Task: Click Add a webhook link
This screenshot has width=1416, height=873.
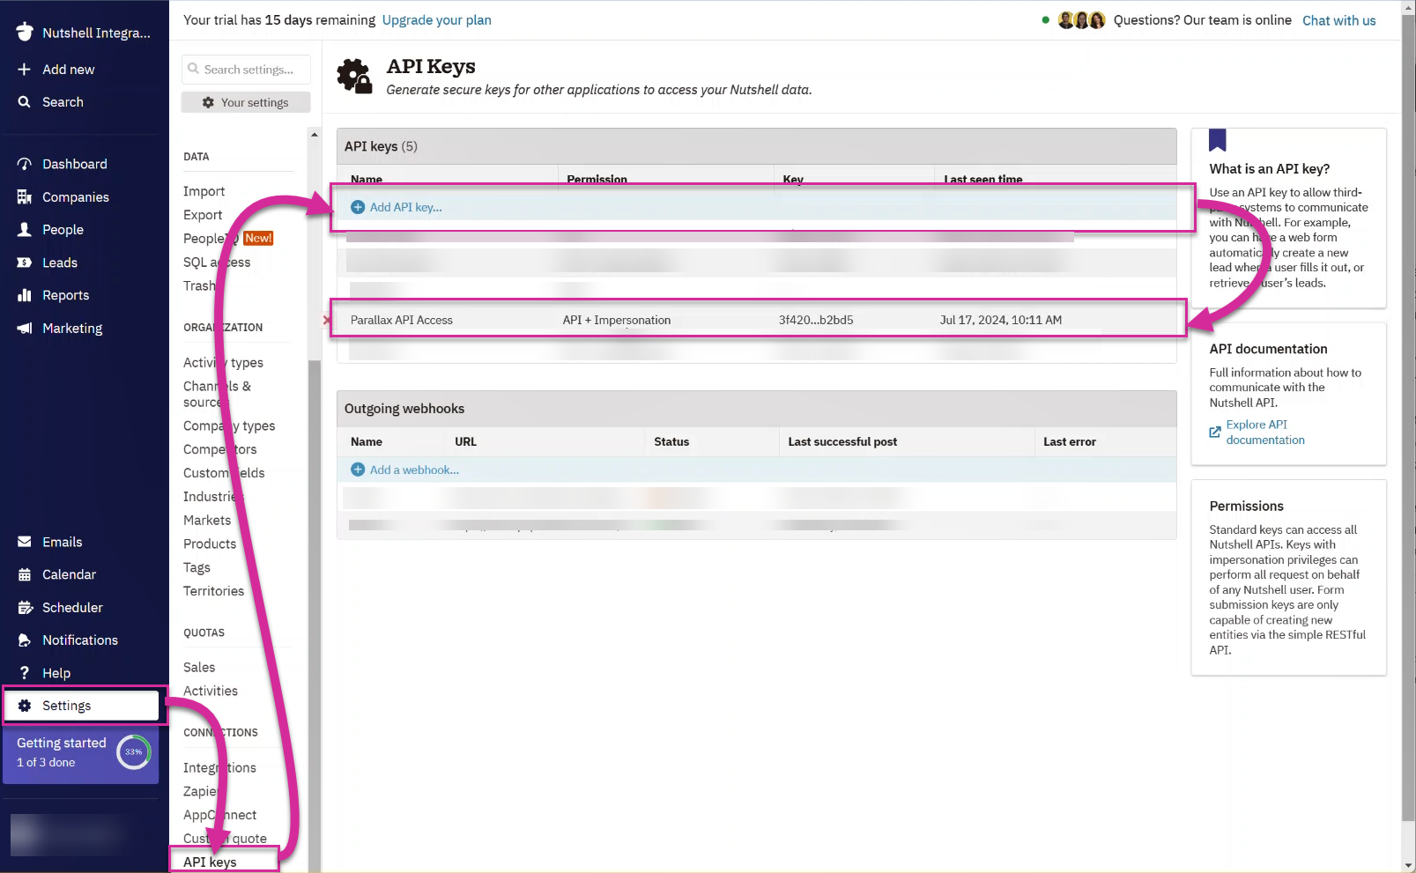Action: [x=414, y=470]
